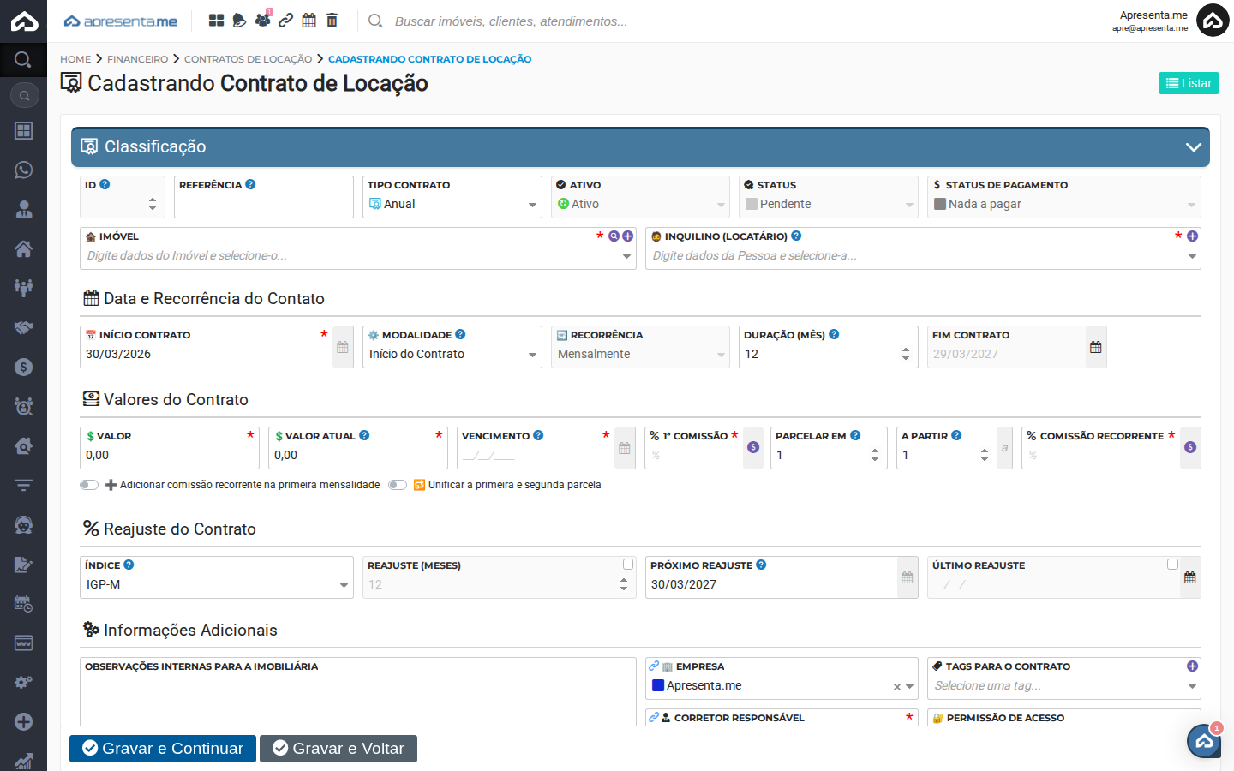Open the dollar coin sidebar icon

(x=23, y=367)
